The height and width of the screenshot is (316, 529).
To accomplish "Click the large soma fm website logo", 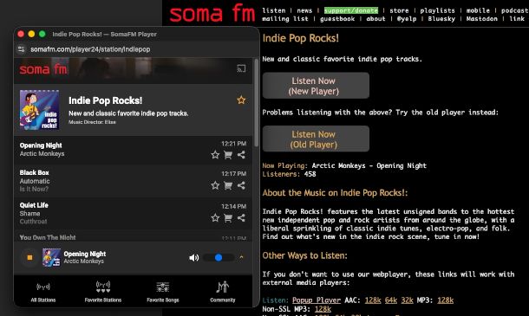I will tap(212, 14).
